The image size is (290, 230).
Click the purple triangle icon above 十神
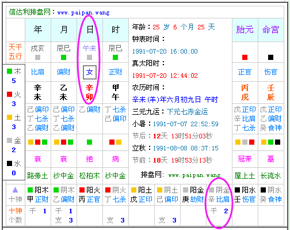coord(16,190)
